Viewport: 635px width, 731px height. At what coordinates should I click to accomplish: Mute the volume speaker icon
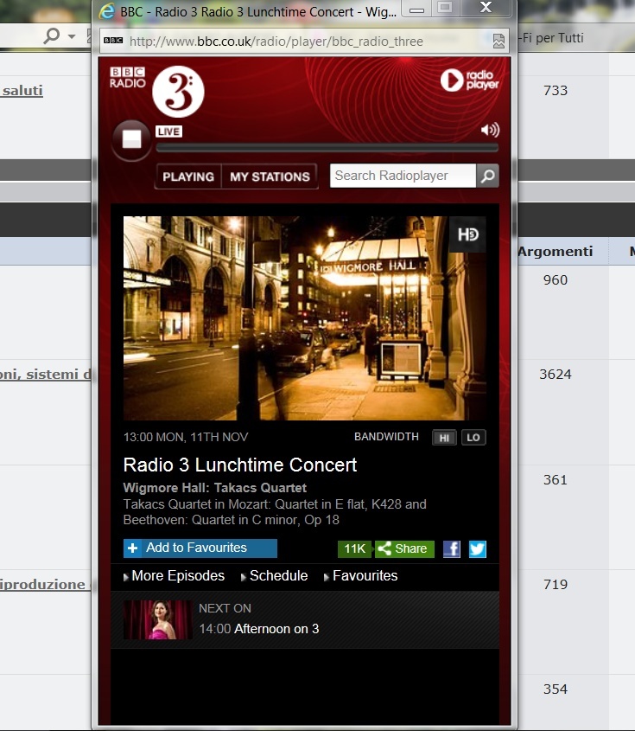490,130
